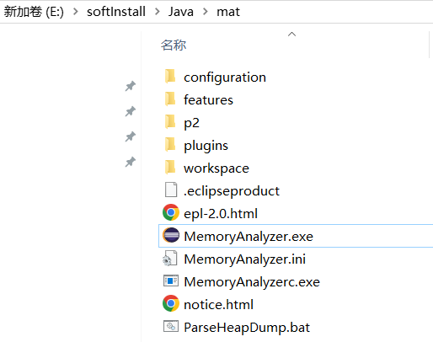433x342 pixels.
Task: Select the features folder name
Action: (208, 100)
